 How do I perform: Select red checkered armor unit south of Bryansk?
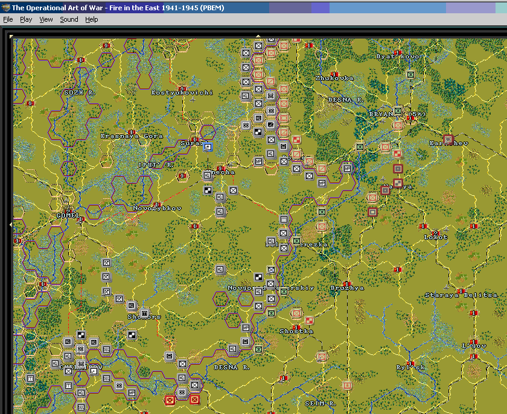(397, 154)
